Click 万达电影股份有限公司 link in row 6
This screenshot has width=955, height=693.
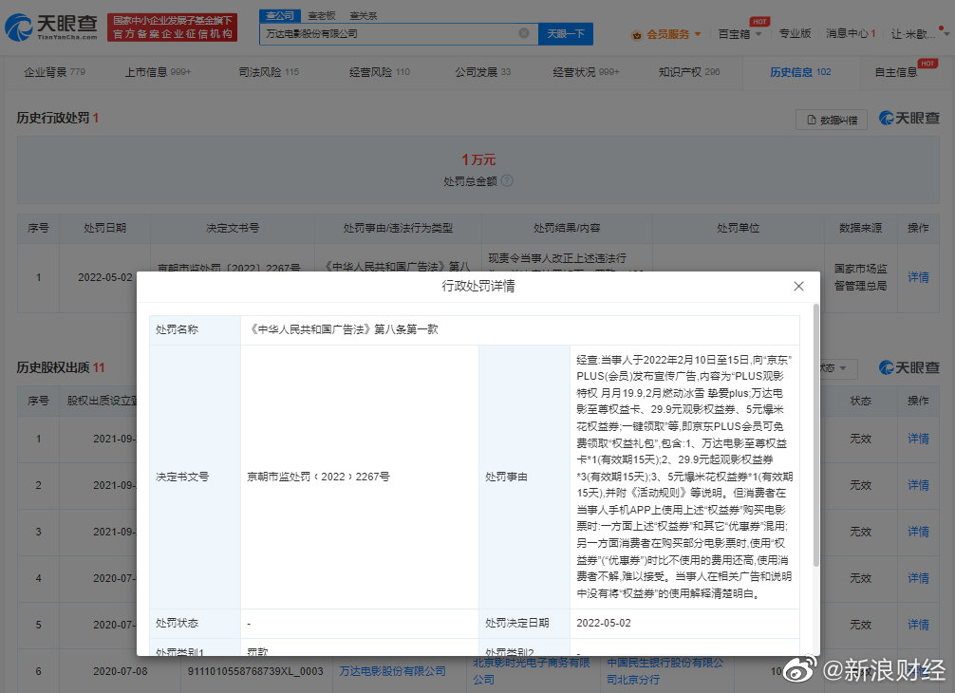click(392, 671)
